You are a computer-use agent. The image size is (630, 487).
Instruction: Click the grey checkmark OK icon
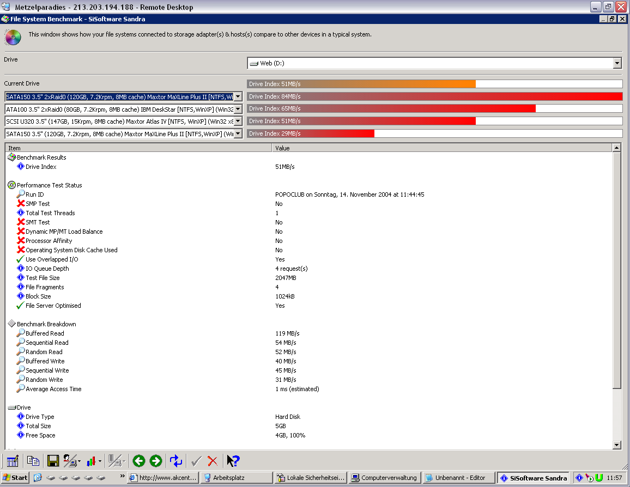196,461
